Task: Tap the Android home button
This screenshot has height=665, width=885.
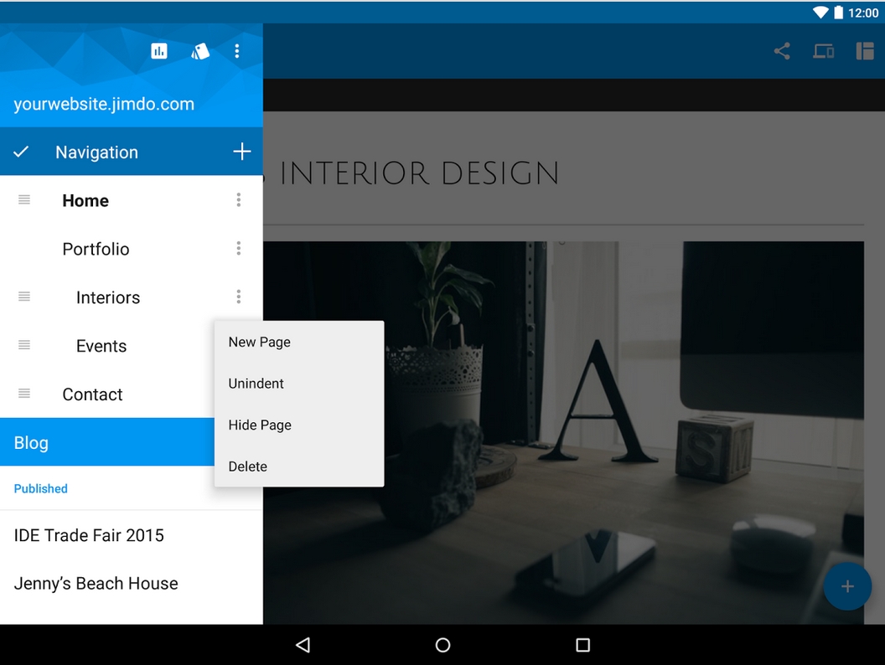Action: click(x=443, y=645)
